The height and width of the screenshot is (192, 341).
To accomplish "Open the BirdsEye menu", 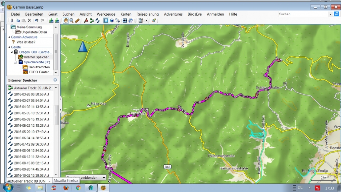I will (x=195, y=14).
